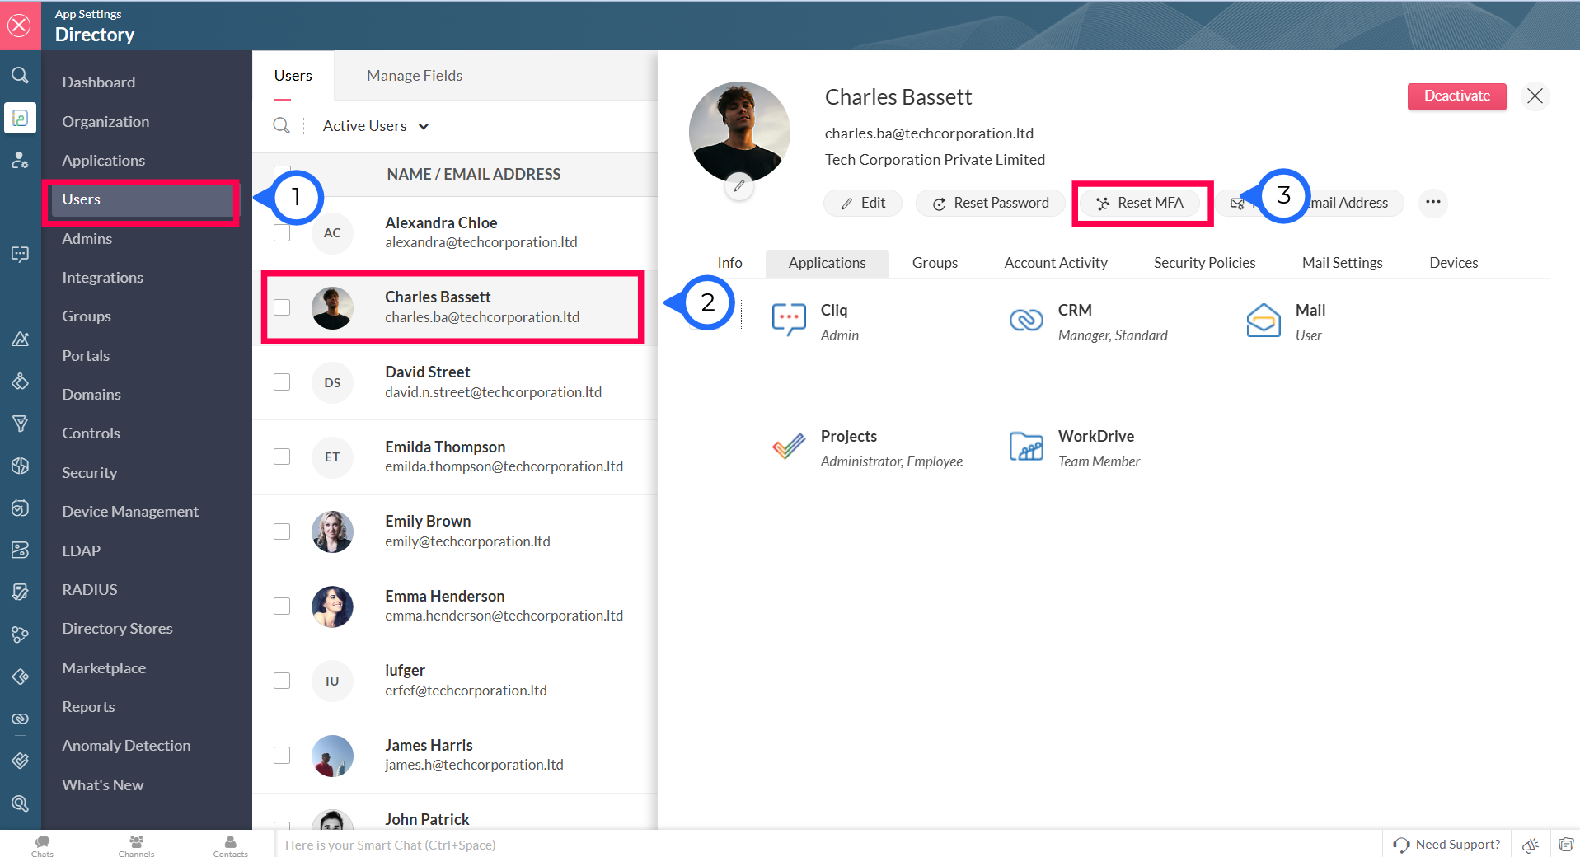Open the Projects application icon
This screenshot has width=1580, height=857.
788,447
